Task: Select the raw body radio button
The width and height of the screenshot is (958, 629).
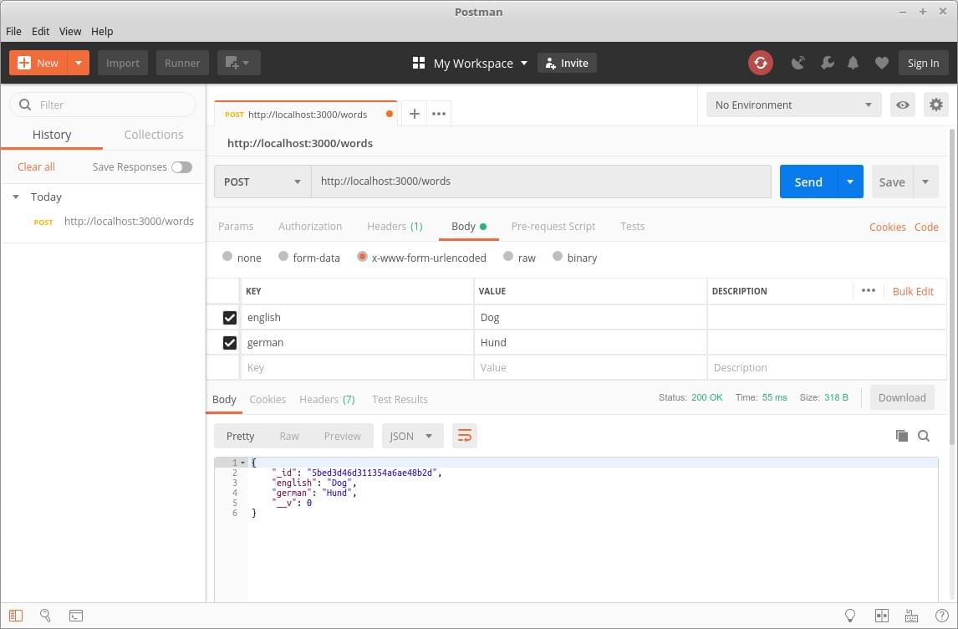Action: click(x=507, y=258)
